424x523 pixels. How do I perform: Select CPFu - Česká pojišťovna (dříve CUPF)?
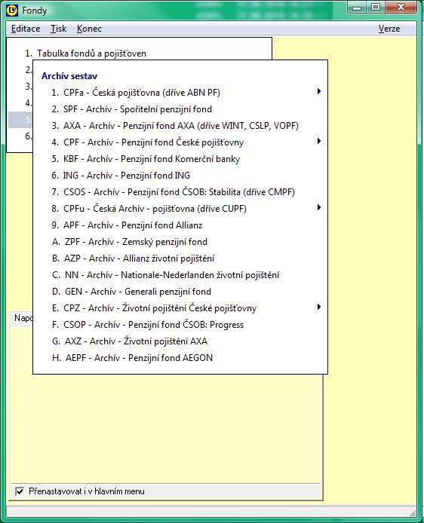click(149, 209)
